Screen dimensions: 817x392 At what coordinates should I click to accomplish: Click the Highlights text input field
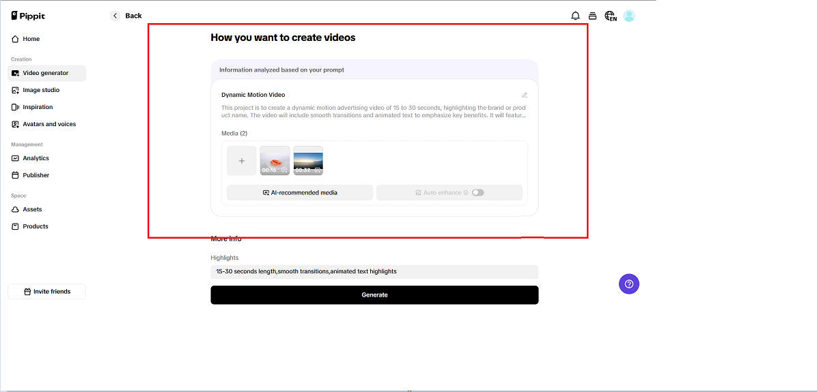click(374, 271)
